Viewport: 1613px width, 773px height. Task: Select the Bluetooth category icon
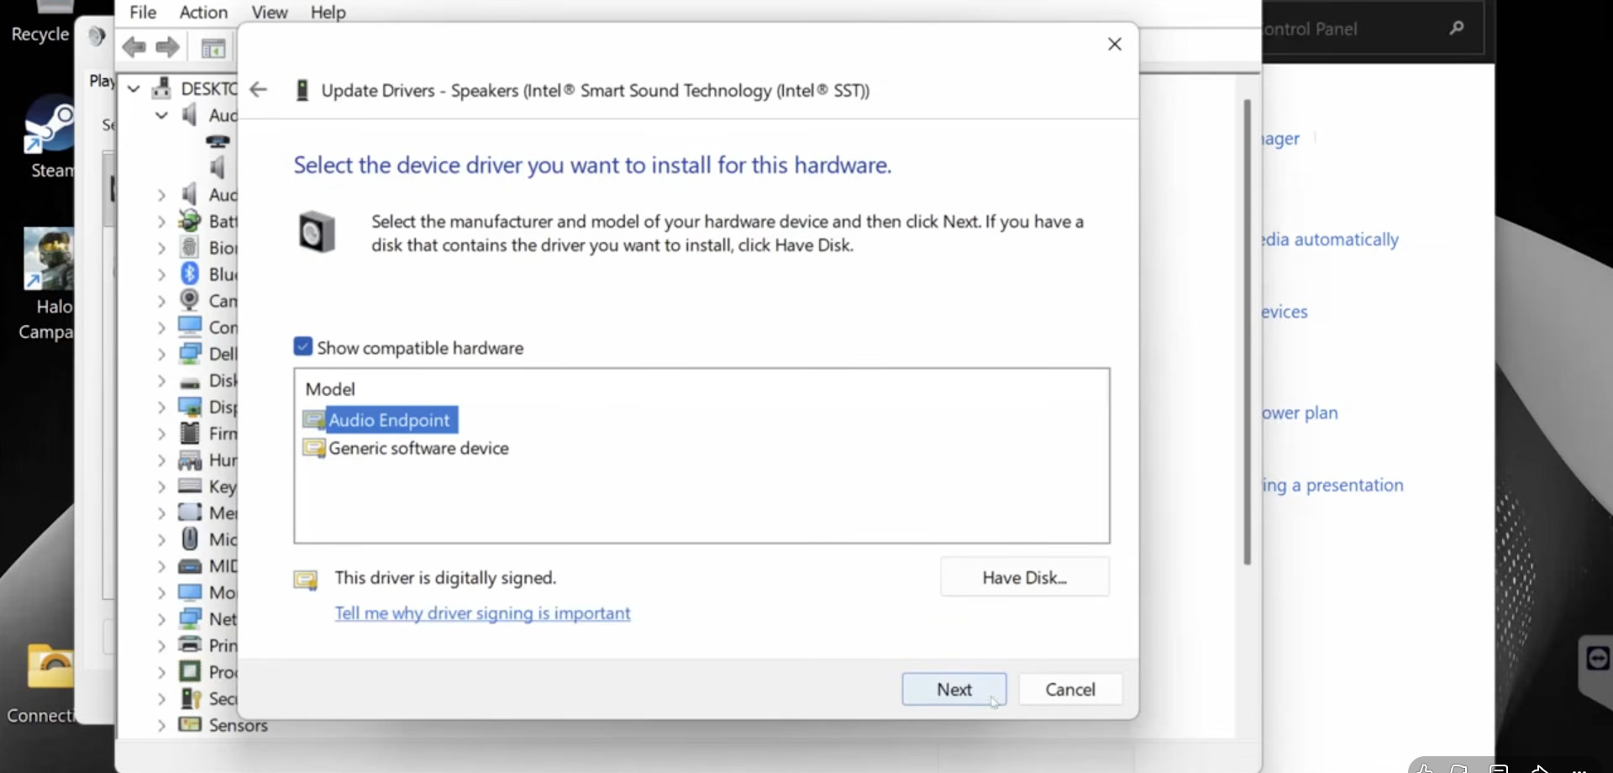pos(190,273)
